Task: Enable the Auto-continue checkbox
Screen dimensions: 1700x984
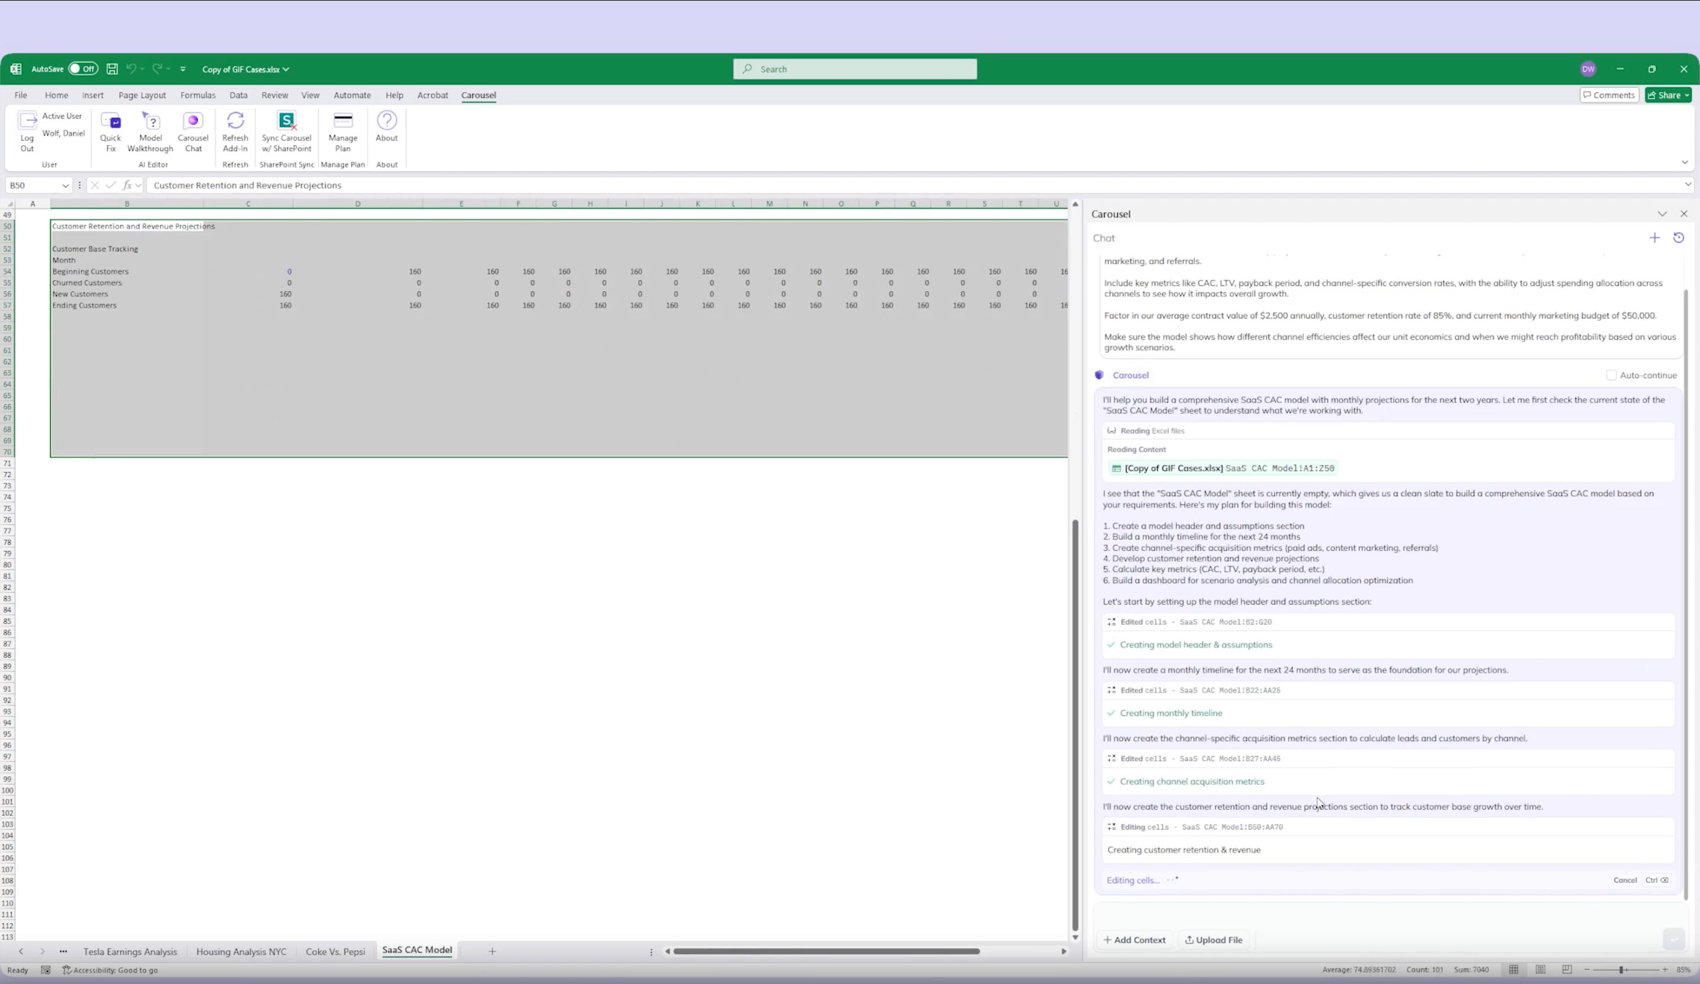Action: coord(1611,375)
